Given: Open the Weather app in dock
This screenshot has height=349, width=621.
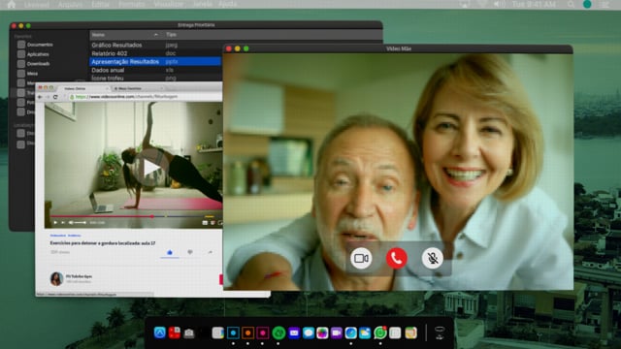Looking at the screenshot, I should 365,333.
